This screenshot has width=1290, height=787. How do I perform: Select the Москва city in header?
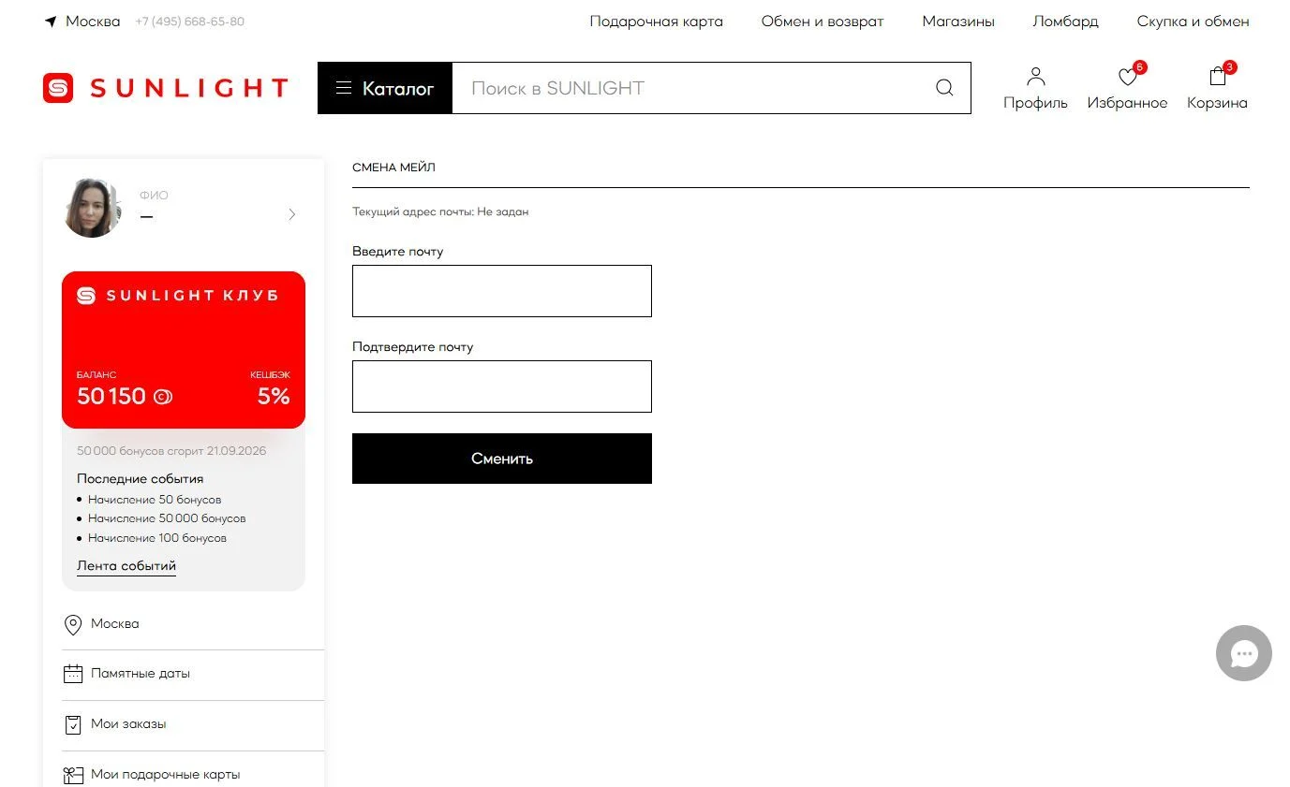click(93, 21)
